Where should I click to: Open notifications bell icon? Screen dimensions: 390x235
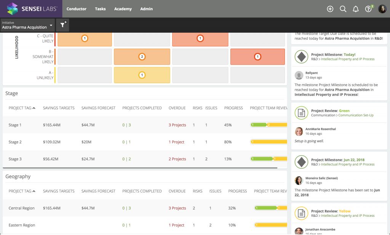(x=355, y=9)
